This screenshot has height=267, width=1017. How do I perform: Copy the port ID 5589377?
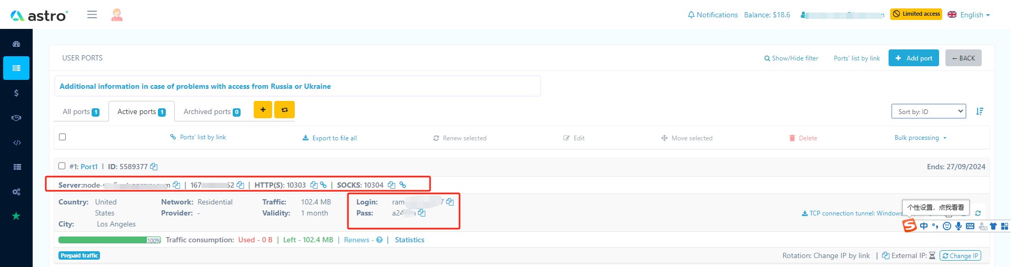point(154,167)
